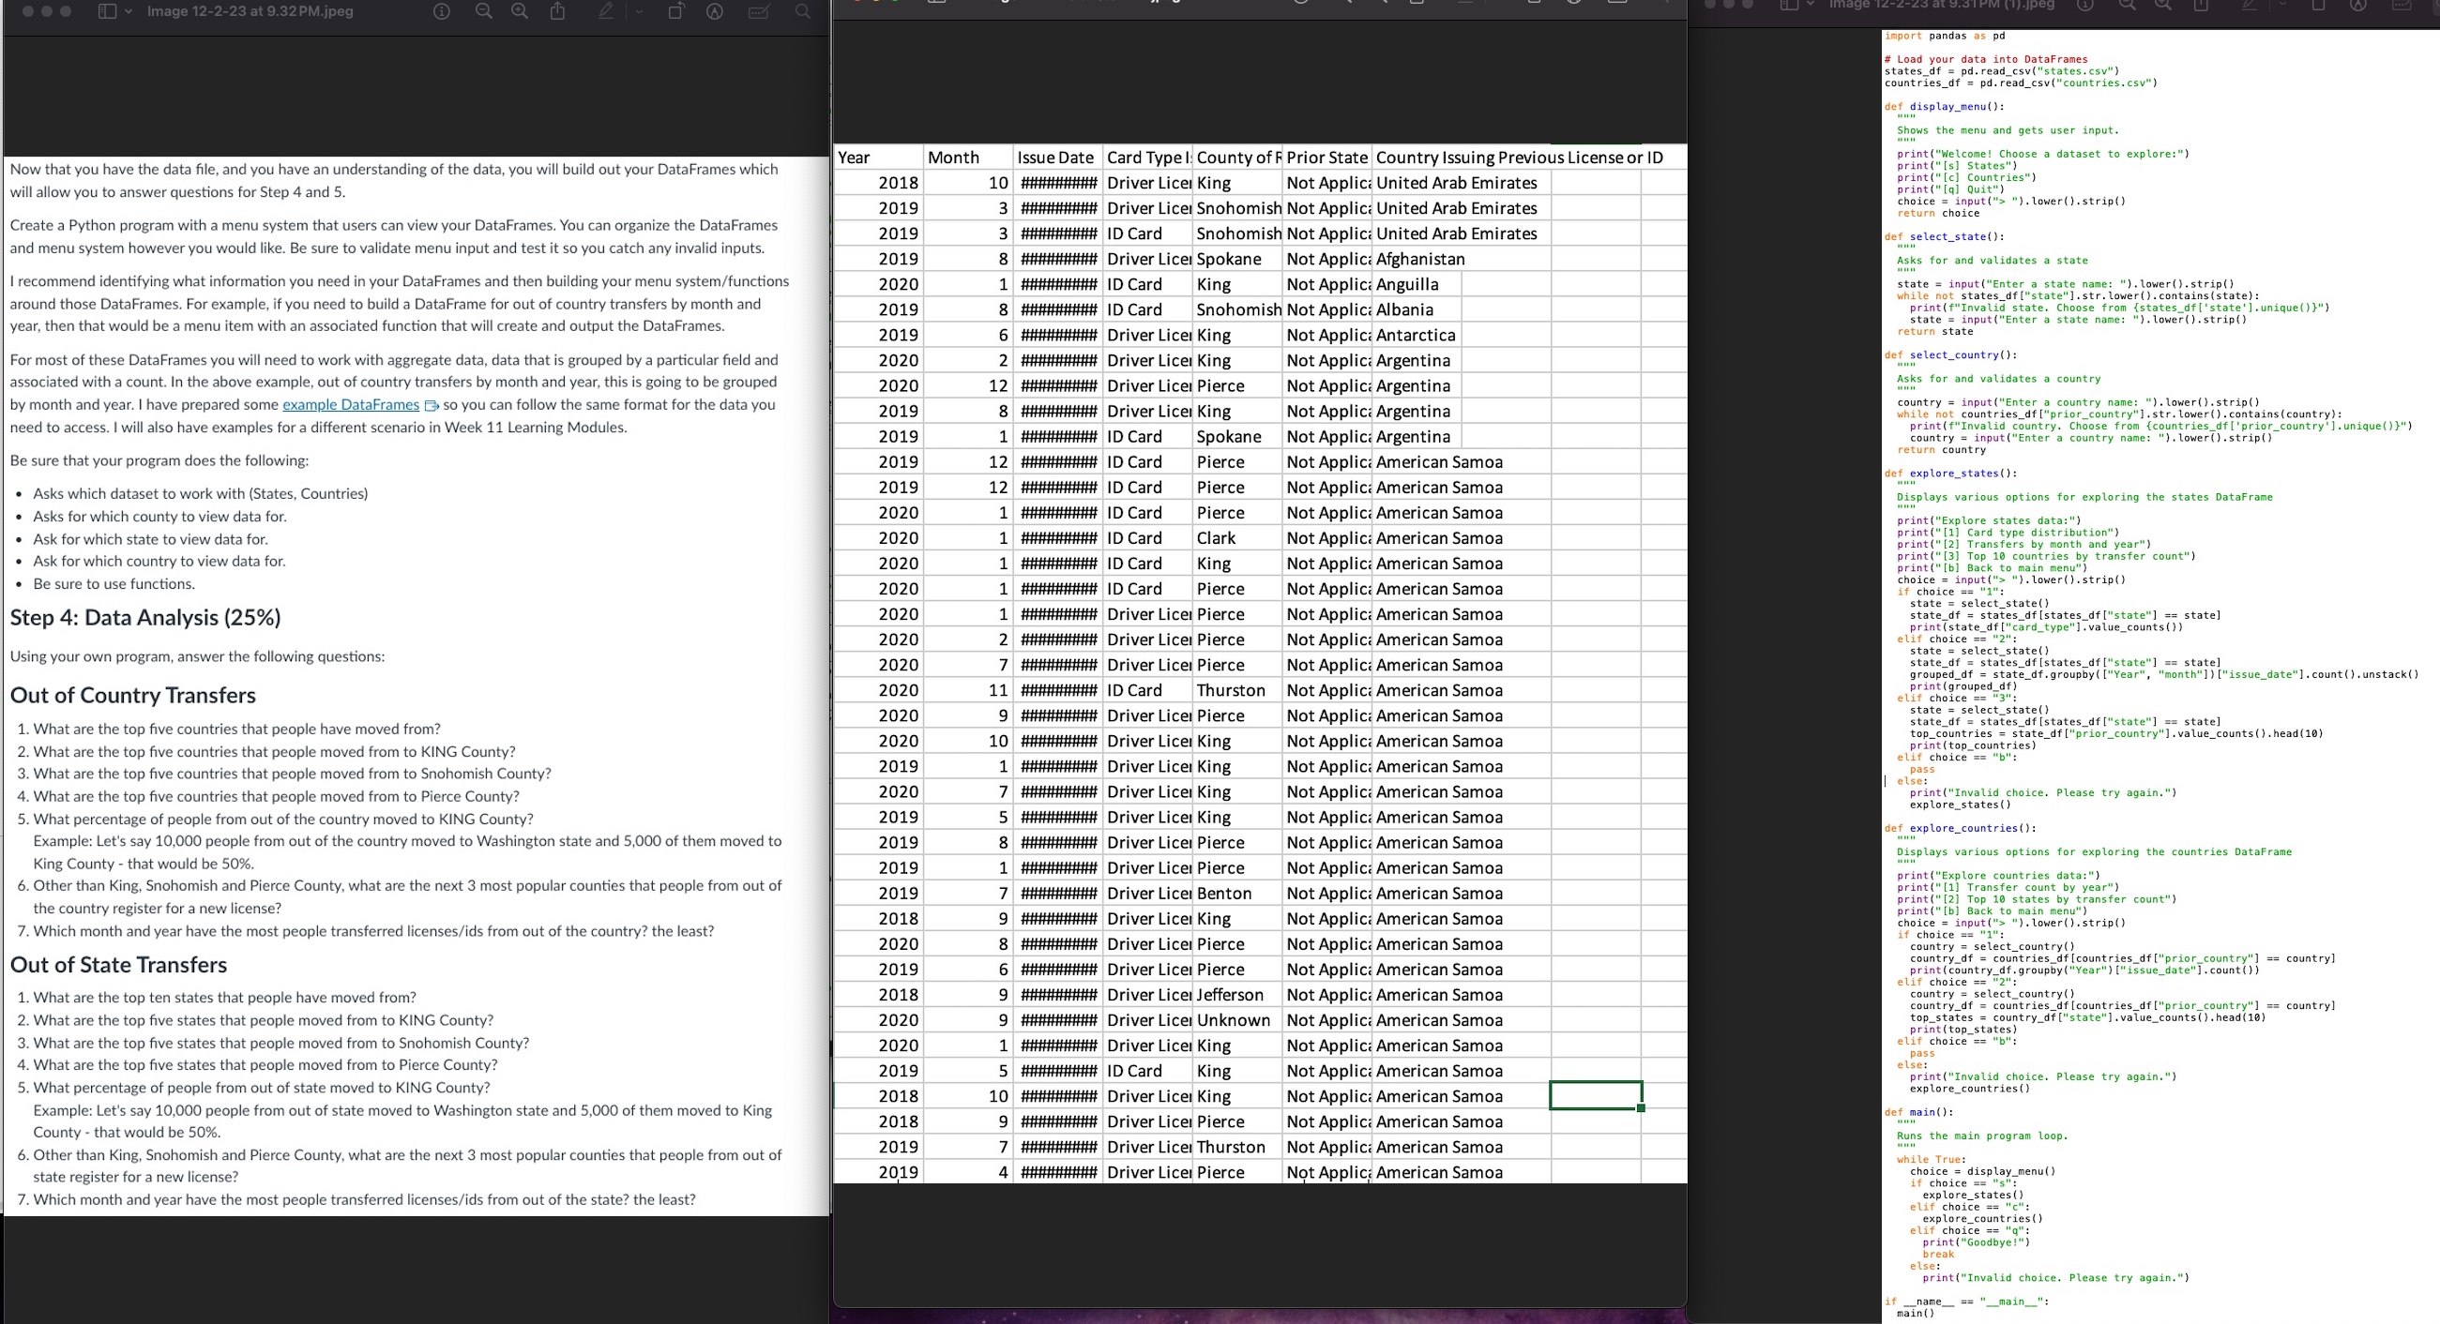This screenshot has height=1324, width=2440.
Task: Open Form Filling toolbar in left window
Action: tap(759, 11)
